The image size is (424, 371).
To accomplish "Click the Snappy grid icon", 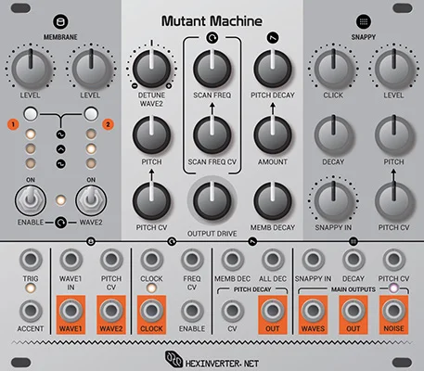I will click(x=364, y=22).
